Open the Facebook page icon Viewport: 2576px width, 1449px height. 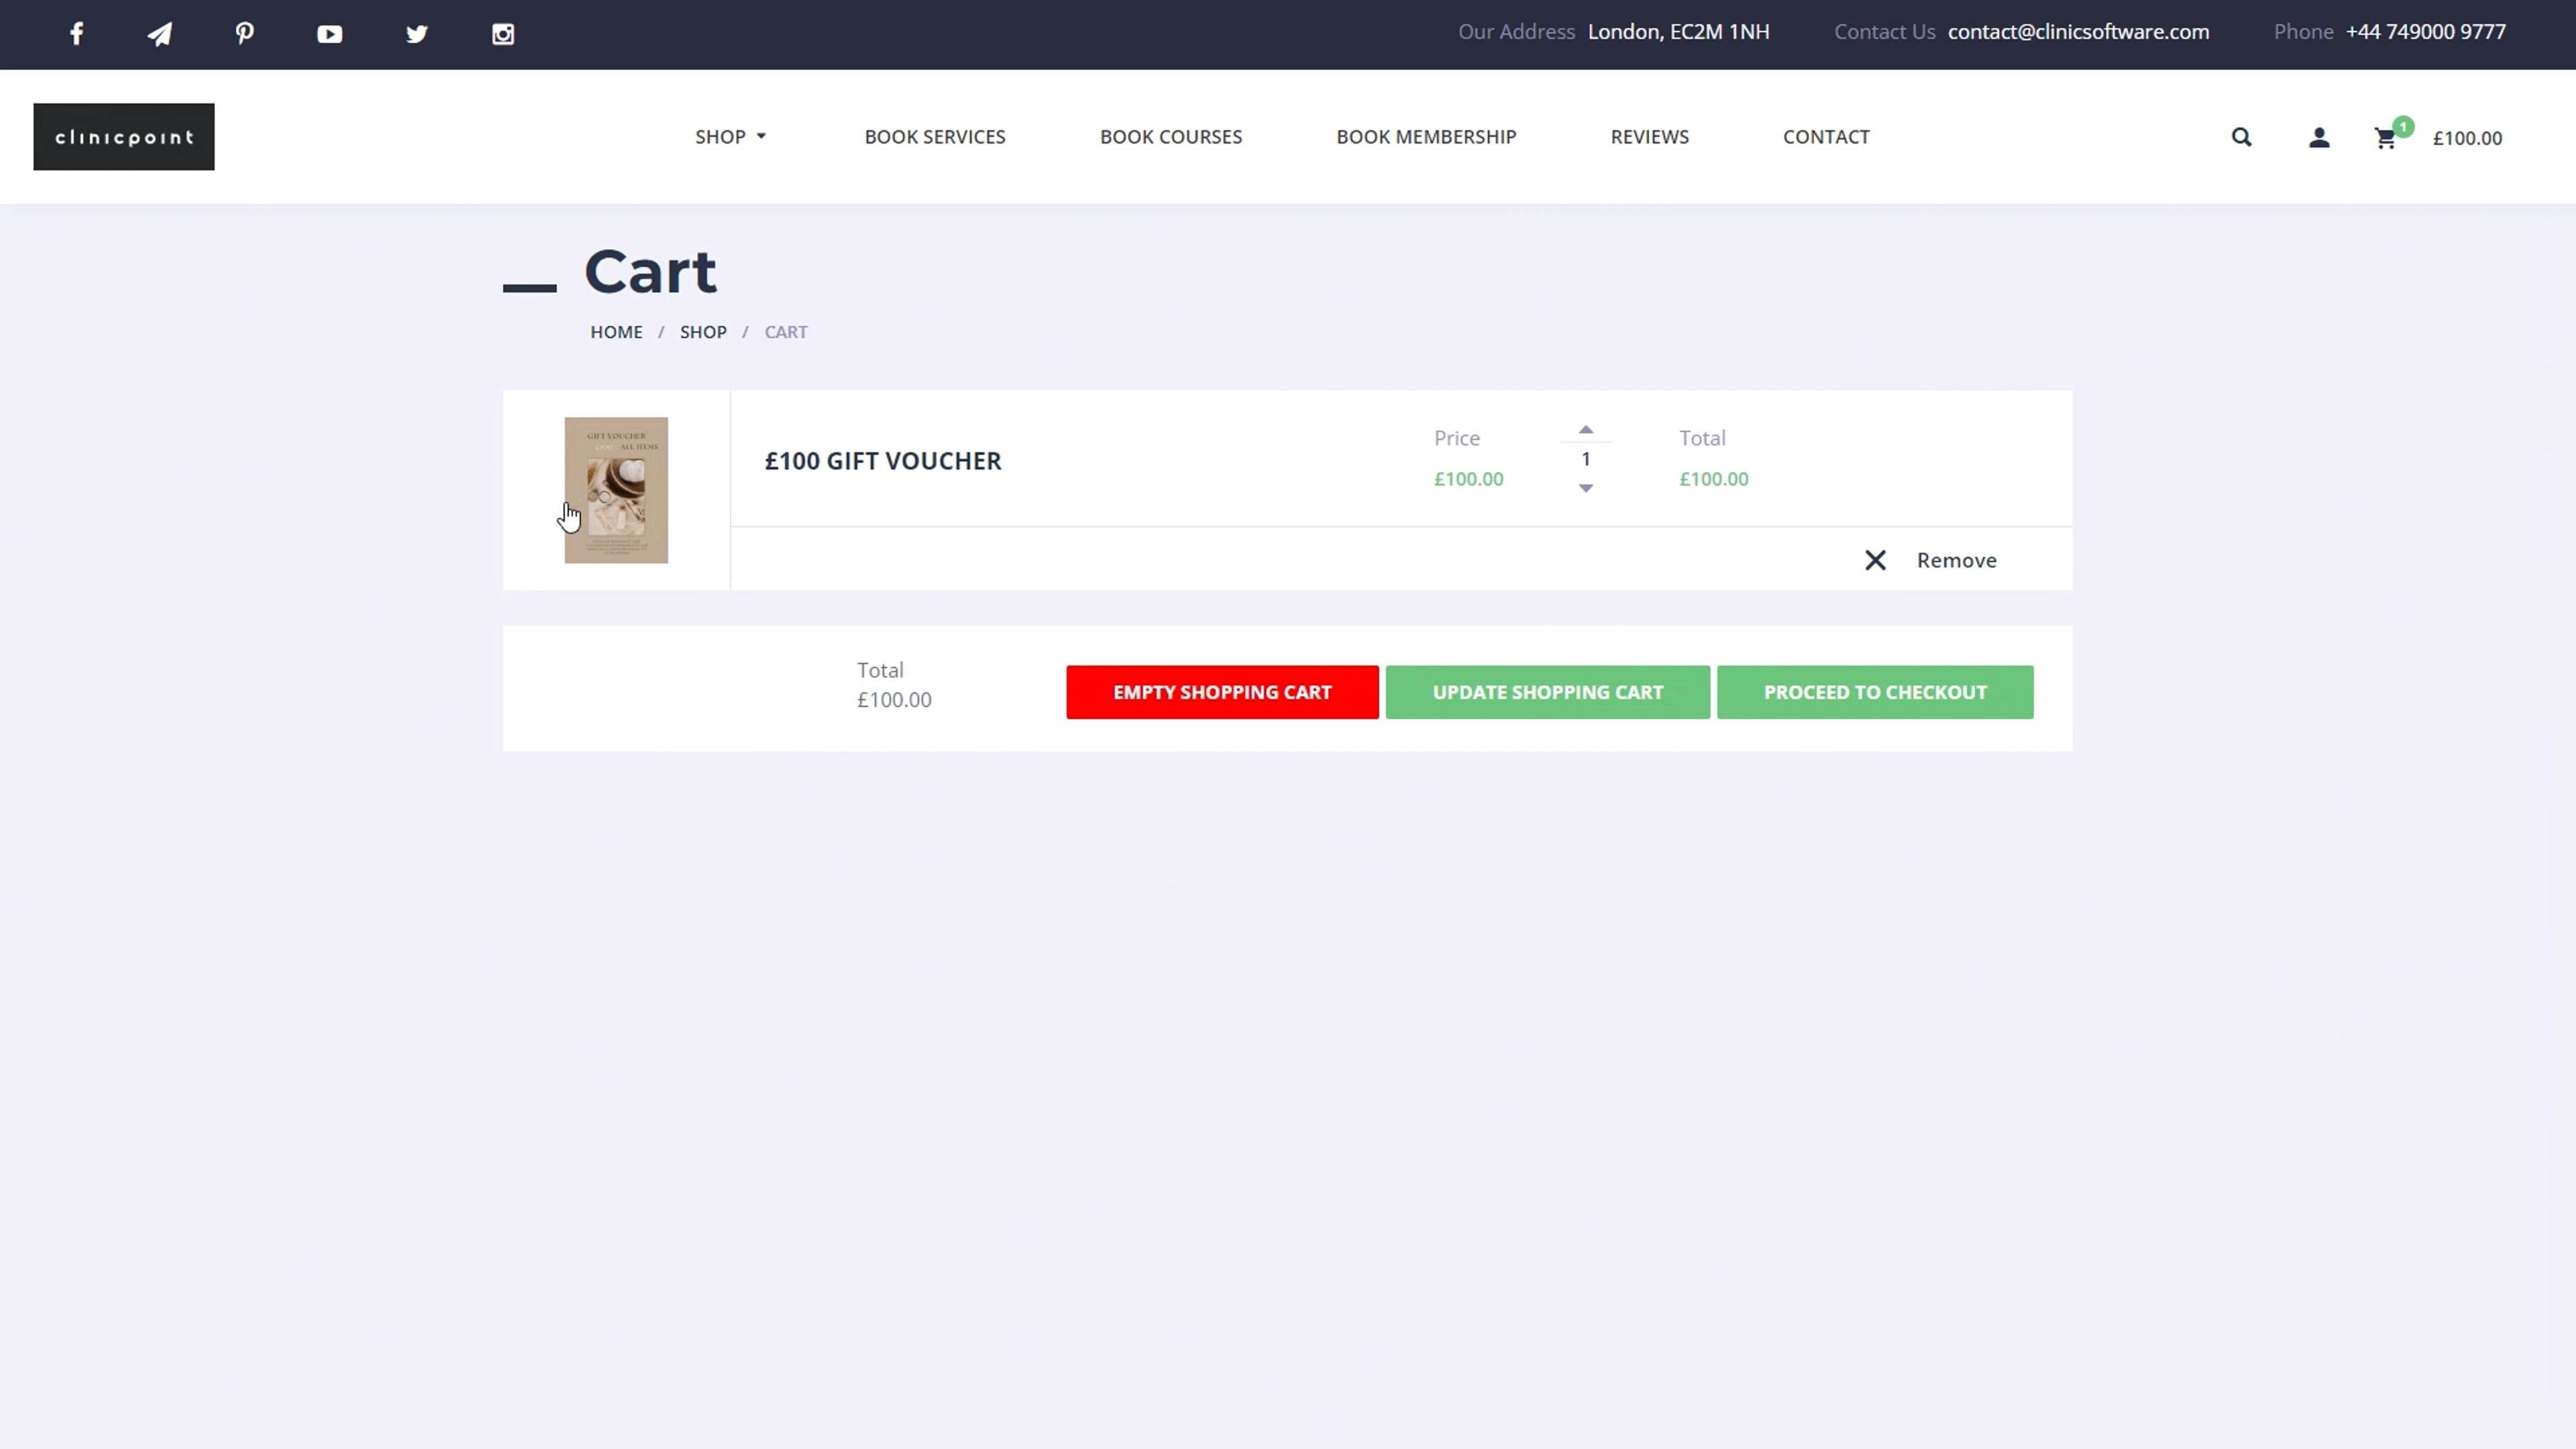pos(76,33)
